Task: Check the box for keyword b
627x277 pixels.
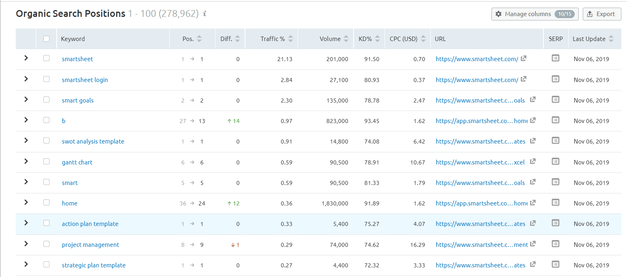Action: tap(46, 120)
